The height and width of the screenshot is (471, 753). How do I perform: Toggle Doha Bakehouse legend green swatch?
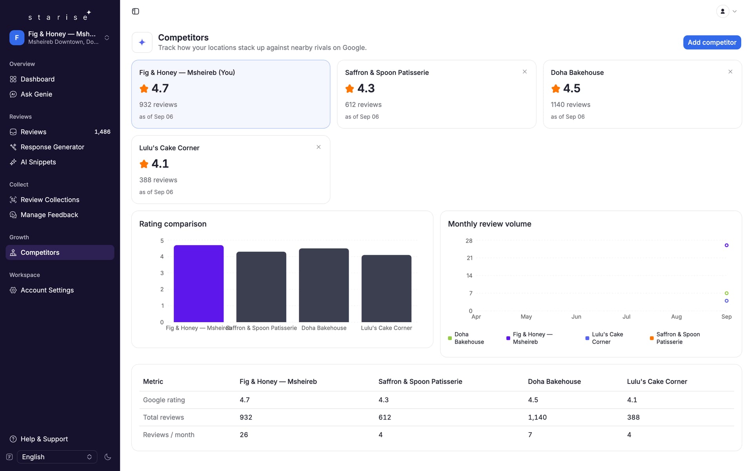click(x=450, y=338)
